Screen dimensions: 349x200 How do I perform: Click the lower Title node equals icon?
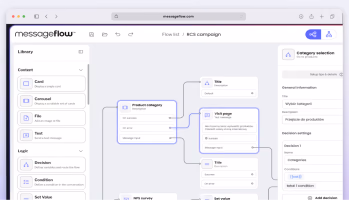tap(207, 164)
